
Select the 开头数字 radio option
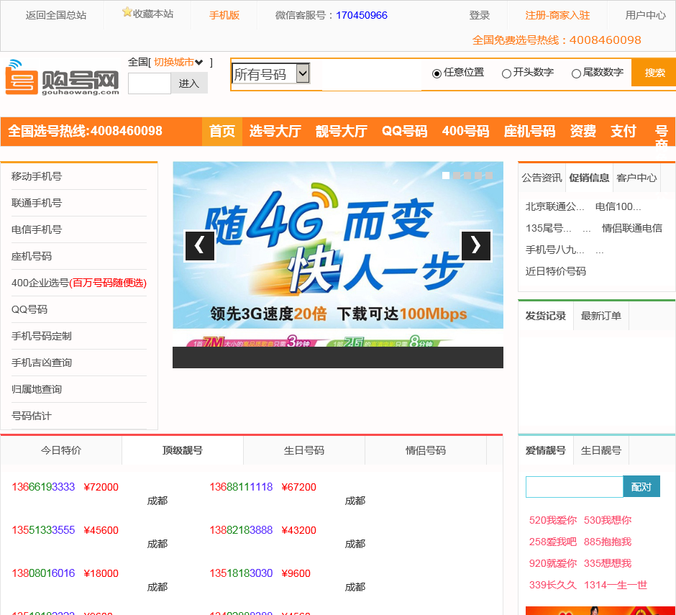(506, 74)
